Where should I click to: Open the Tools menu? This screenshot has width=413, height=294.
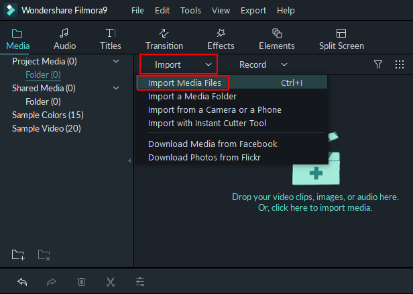pyautogui.click(x=190, y=11)
